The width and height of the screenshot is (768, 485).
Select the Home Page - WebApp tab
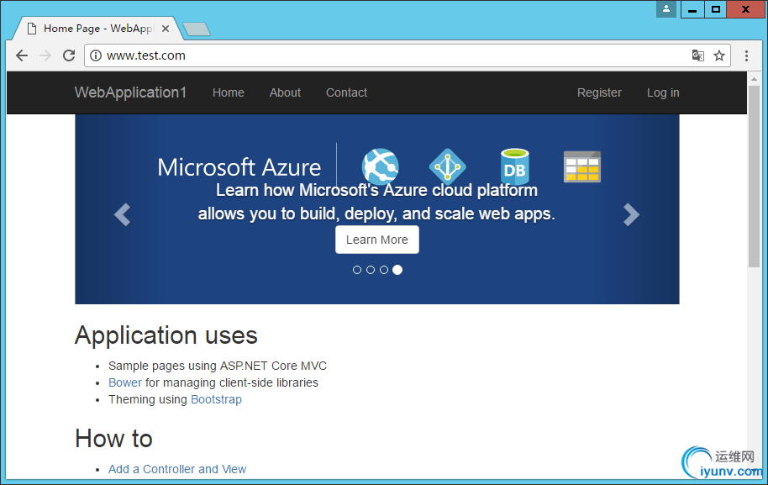98,29
